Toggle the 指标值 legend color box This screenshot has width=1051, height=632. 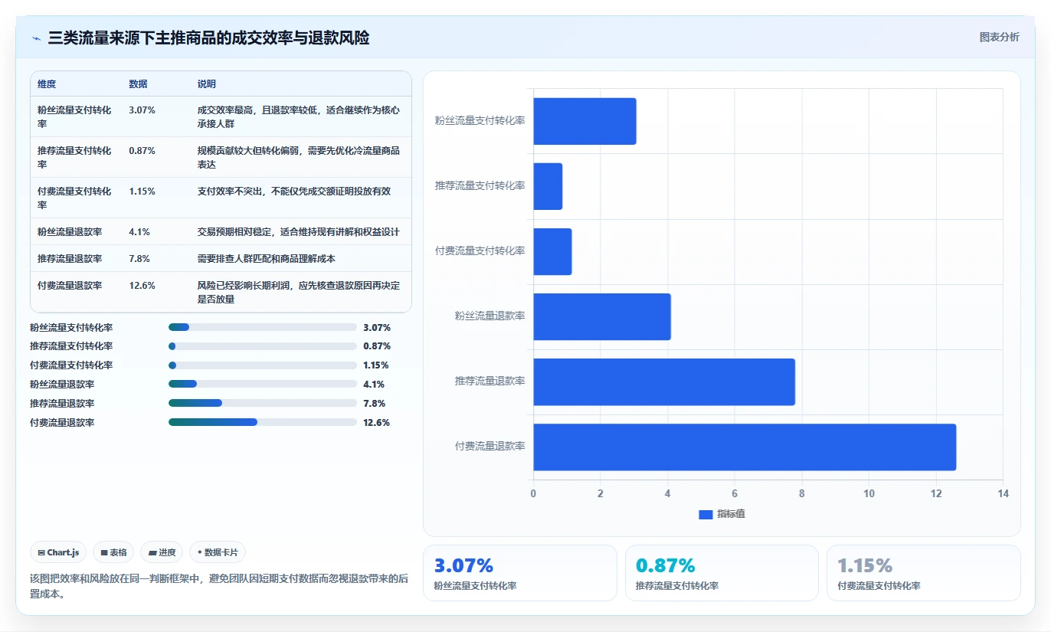706,514
